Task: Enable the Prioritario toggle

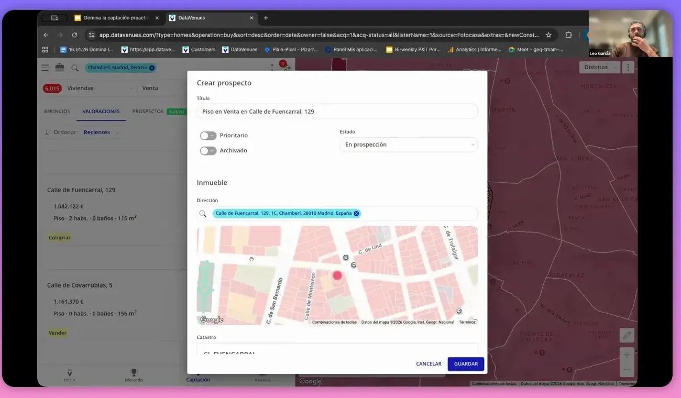Action: coord(208,136)
